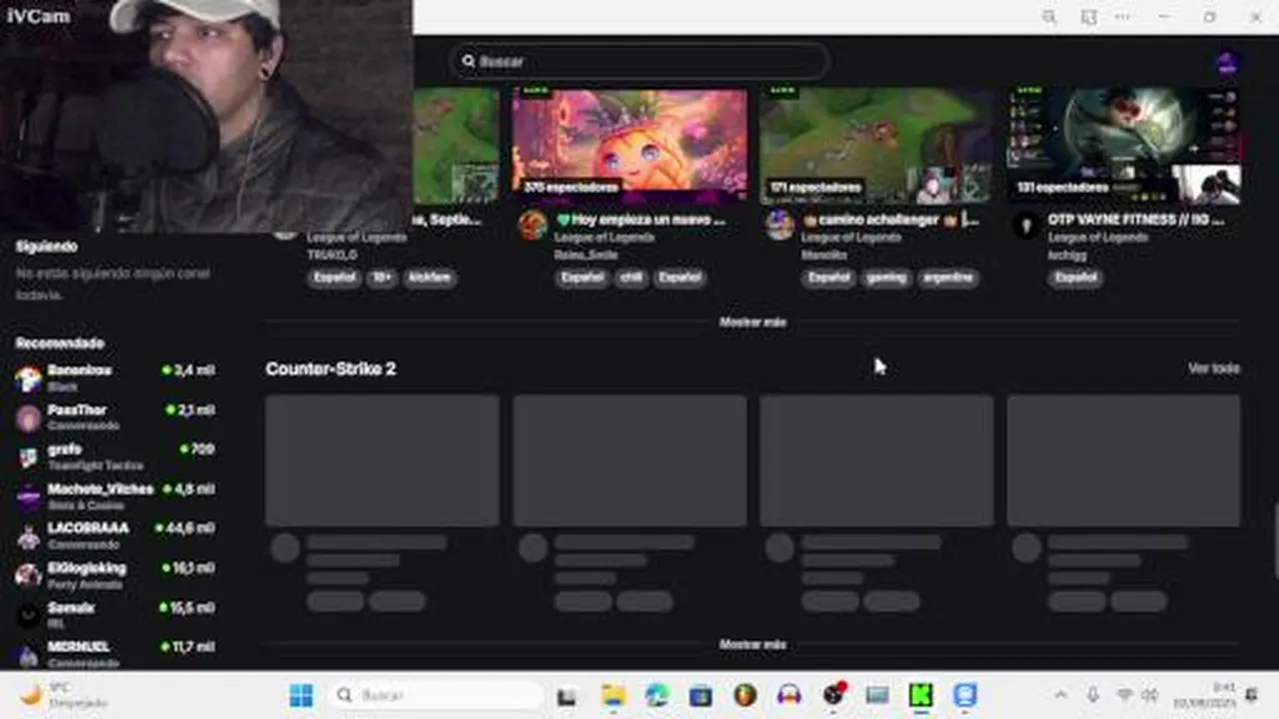The height and width of the screenshot is (719, 1279).
Task: Open the blue iVCam taskbar icon
Action: [964, 695]
